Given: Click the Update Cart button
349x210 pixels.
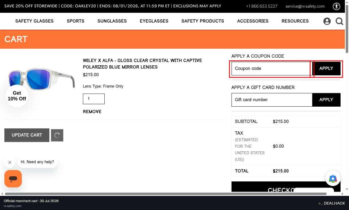Looking at the screenshot, I should pyautogui.click(x=27, y=135).
